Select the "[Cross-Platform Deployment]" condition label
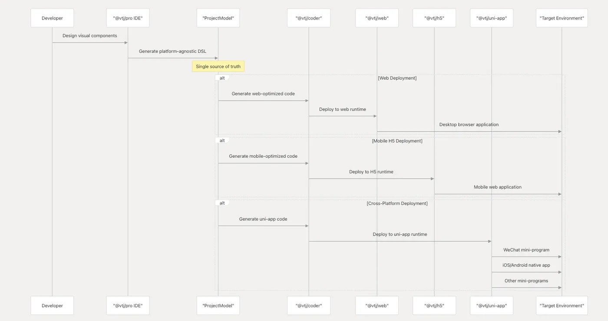The height and width of the screenshot is (321, 608). 397,203
